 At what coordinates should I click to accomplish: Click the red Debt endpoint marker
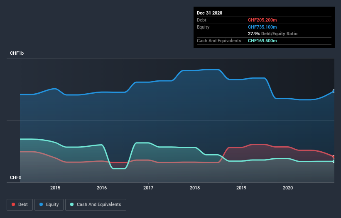(x=334, y=157)
